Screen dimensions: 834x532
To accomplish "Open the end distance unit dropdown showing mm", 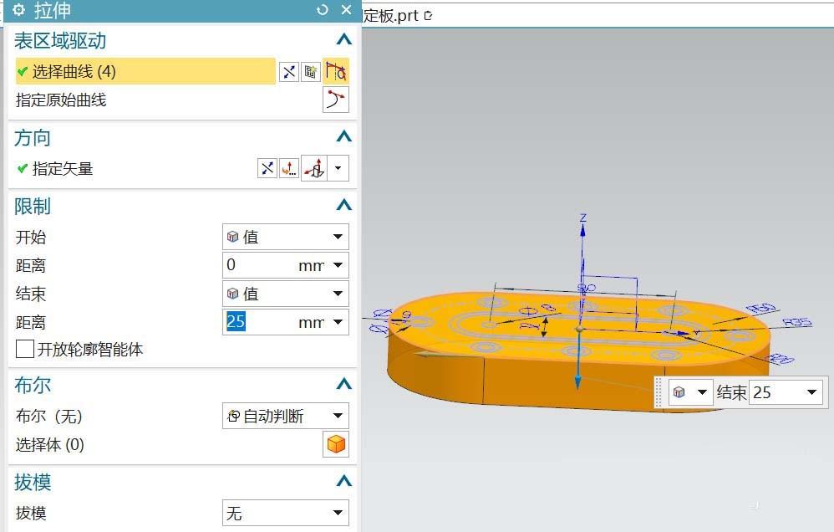I will (337, 322).
